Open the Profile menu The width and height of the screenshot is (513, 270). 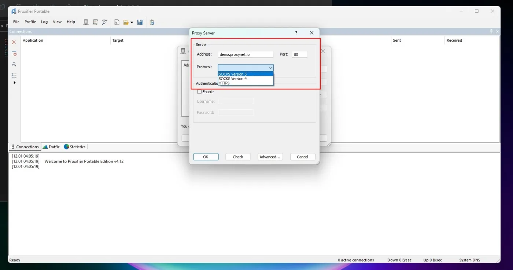pyautogui.click(x=30, y=22)
